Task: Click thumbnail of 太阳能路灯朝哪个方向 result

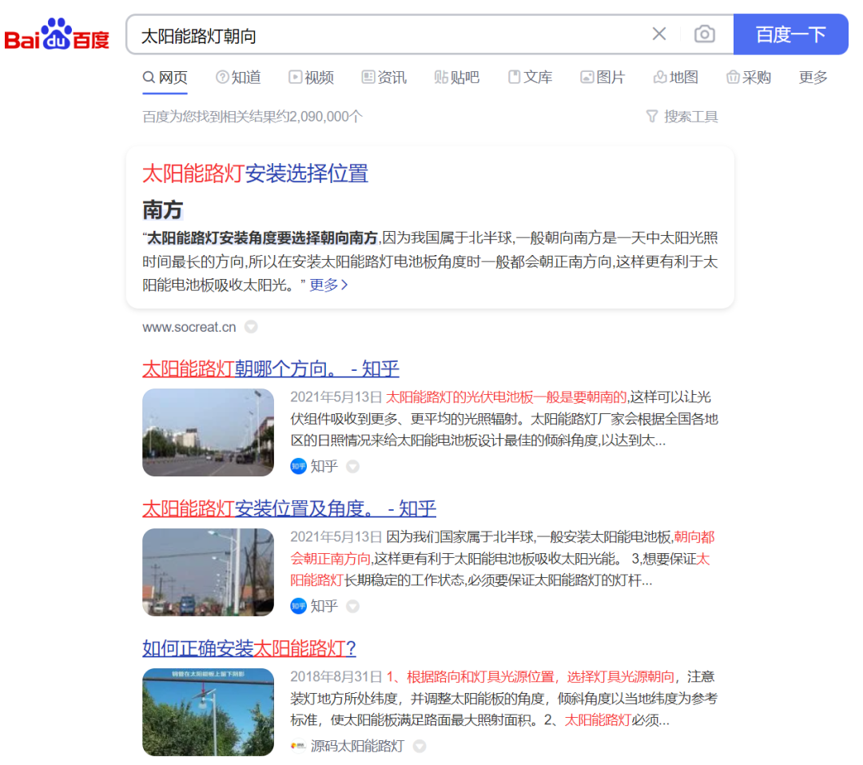Action: click(208, 432)
